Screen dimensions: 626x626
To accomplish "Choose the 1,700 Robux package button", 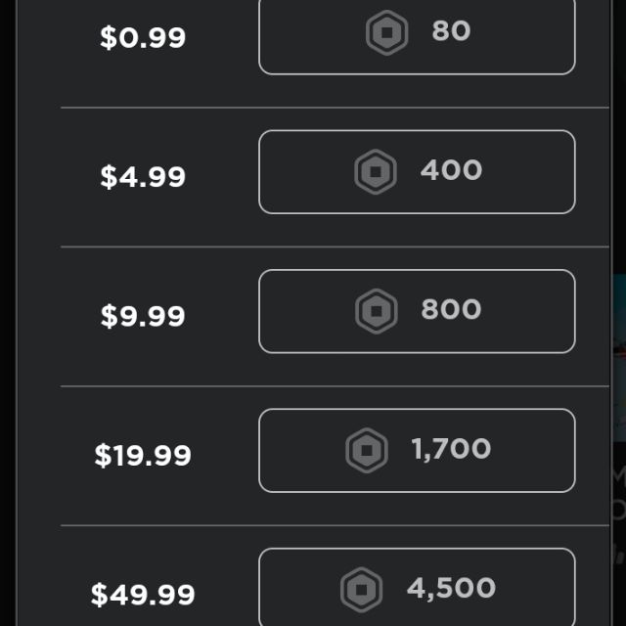I will (x=417, y=451).
